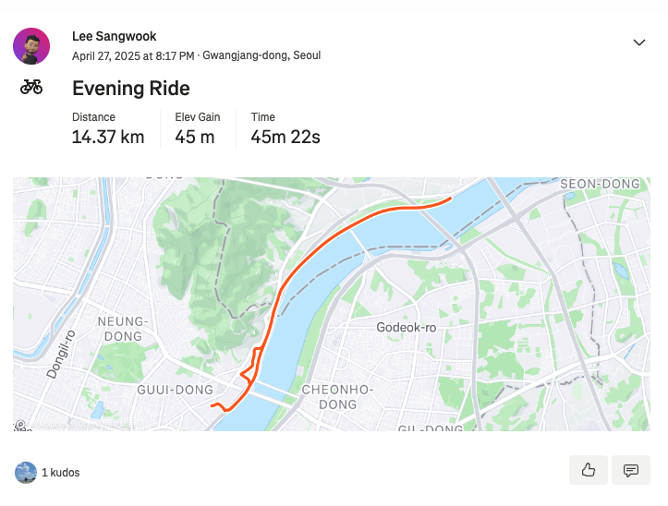
Task: Open the comment speech-bubble button
Action: (x=630, y=470)
